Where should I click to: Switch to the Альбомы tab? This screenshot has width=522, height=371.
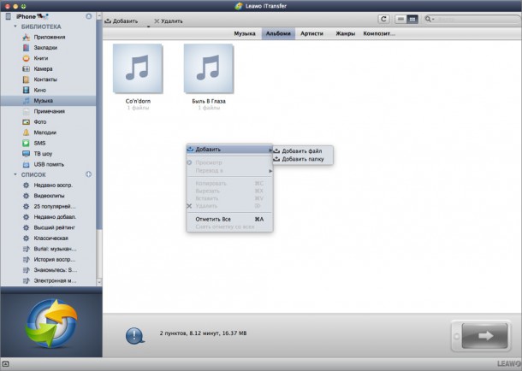278,33
